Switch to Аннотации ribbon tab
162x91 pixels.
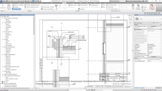click(x=33, y=3)
